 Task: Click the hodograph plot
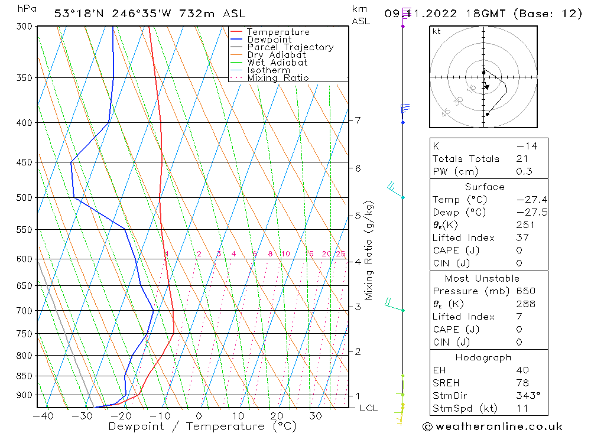(x=483, y=77)
